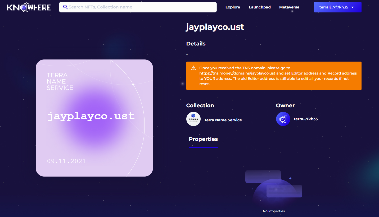379x217 pixels.
Task: Click the No Properties label
Action: (x=274, y=211)
